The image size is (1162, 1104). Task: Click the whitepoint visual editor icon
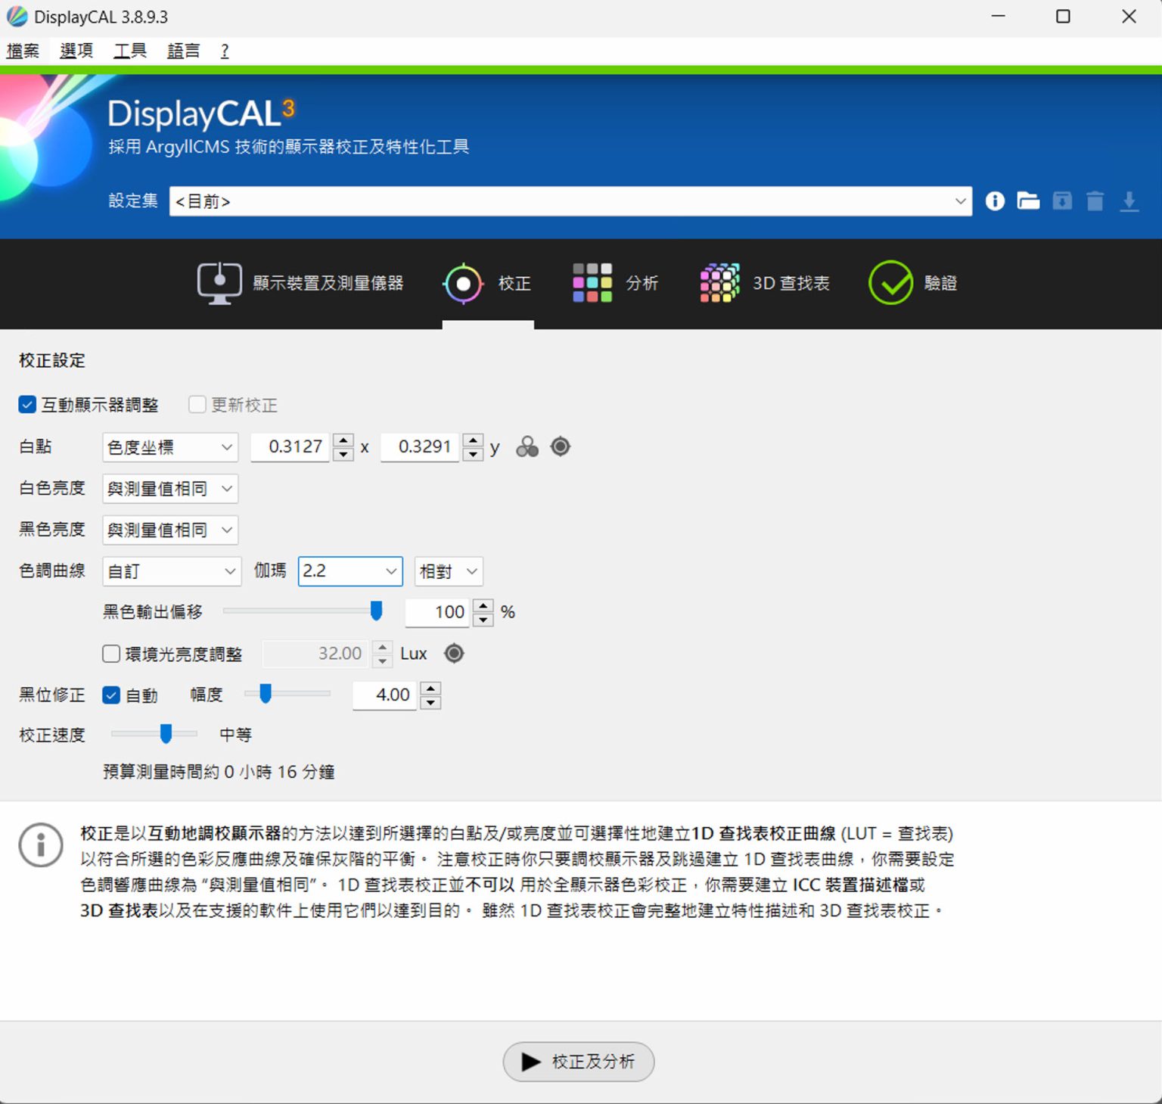tap(527, 447)
